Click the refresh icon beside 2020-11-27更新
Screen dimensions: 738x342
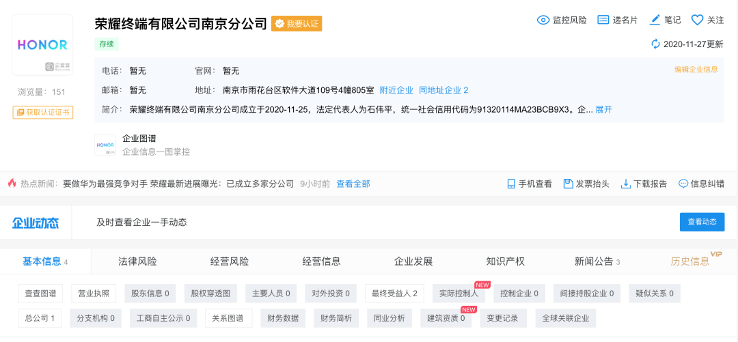coord(655,44)
